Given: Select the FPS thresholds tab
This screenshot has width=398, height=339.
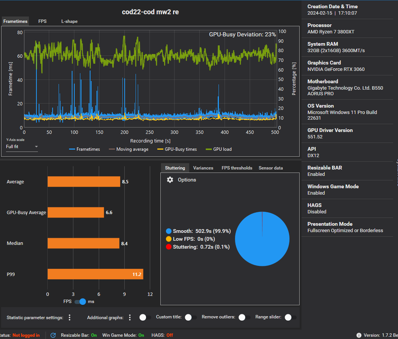Looking at the screenshot, I should [237, 168].
